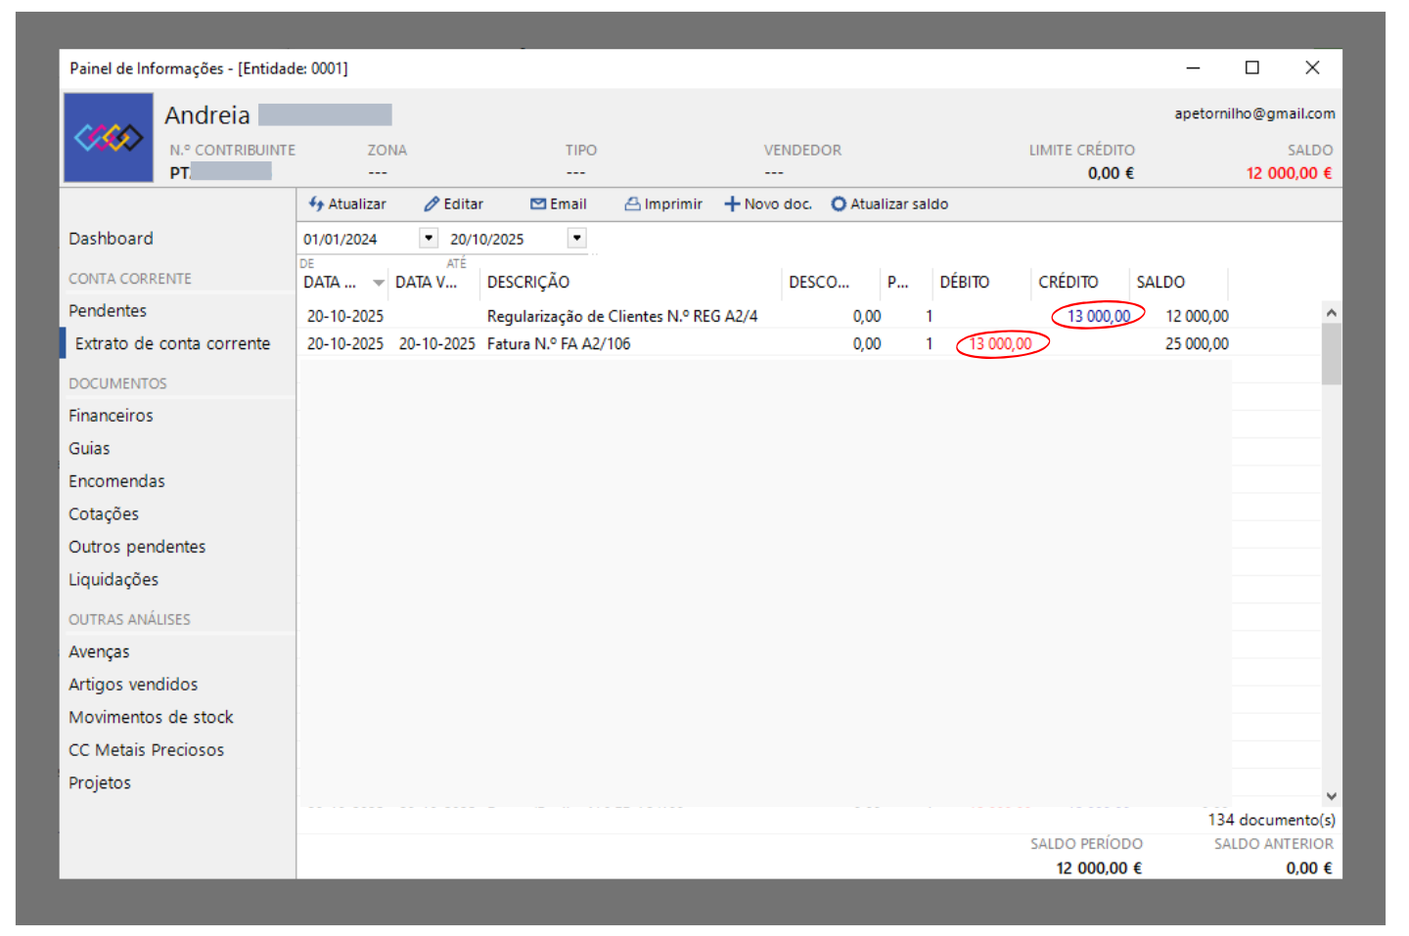The height and width of the screenshot is (936, 1409).
Task: Click the Editar pencil icon
Action: coord(432,203)
